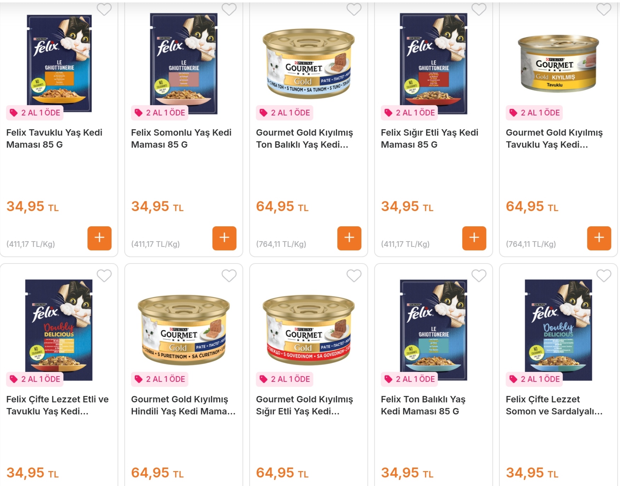
Task: Open Felix Sığır Etli Yaş Kedi title
Action: (429, 139)
